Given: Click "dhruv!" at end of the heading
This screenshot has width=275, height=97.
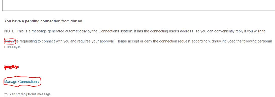Looking at the screenshot, I should [76, 21].
